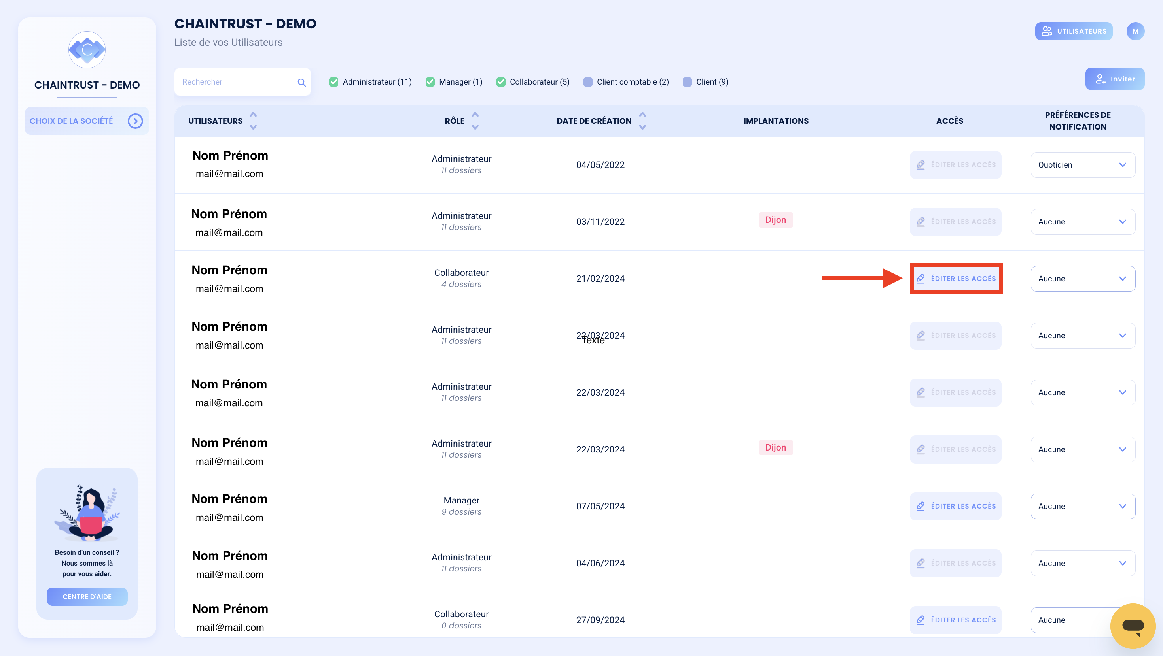
Task: Click the Dijon tag in 22/03/2024 row
Action: [776, 448]
